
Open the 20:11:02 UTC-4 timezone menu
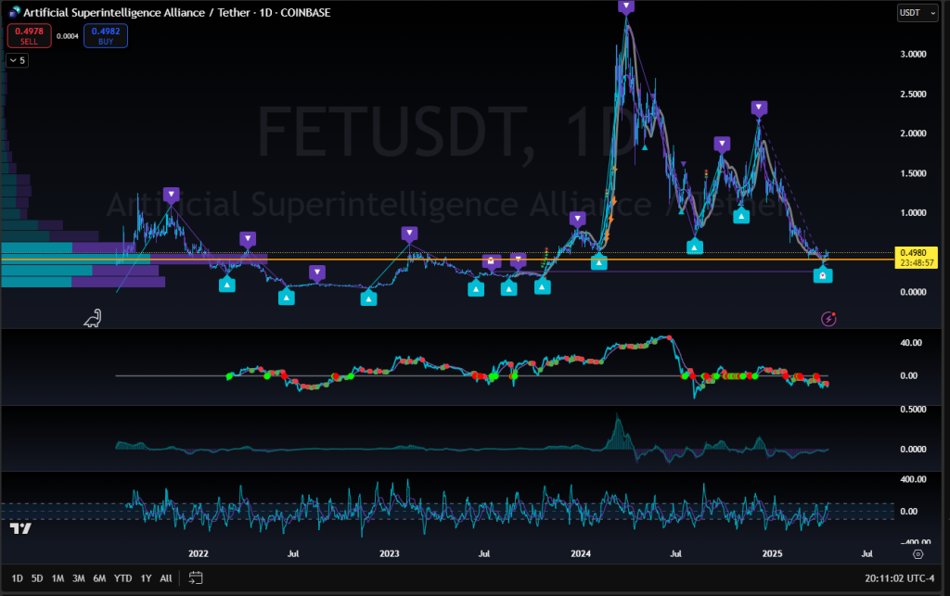pyautogui.click(x=900, y=578)
